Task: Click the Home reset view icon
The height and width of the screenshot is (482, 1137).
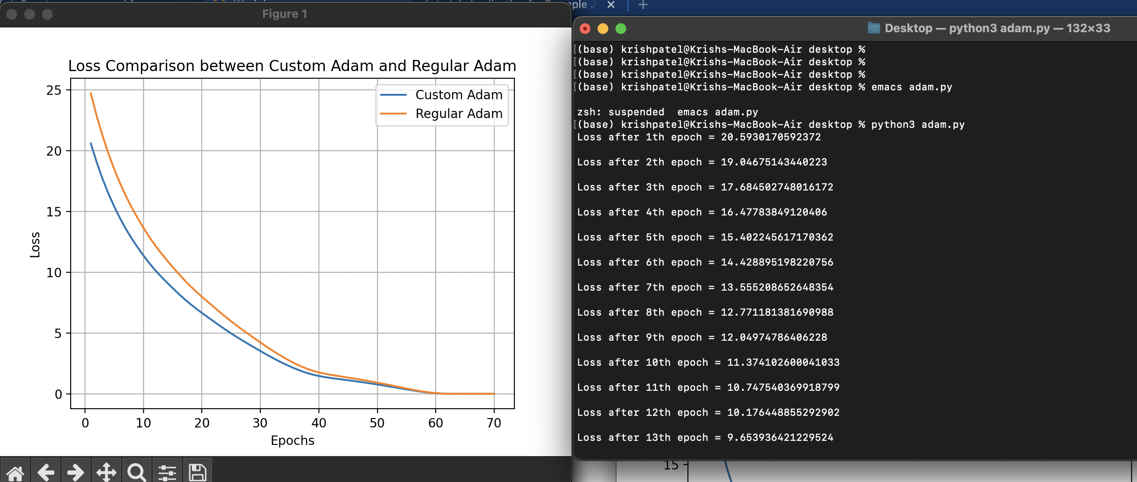Action: point(15,472)
